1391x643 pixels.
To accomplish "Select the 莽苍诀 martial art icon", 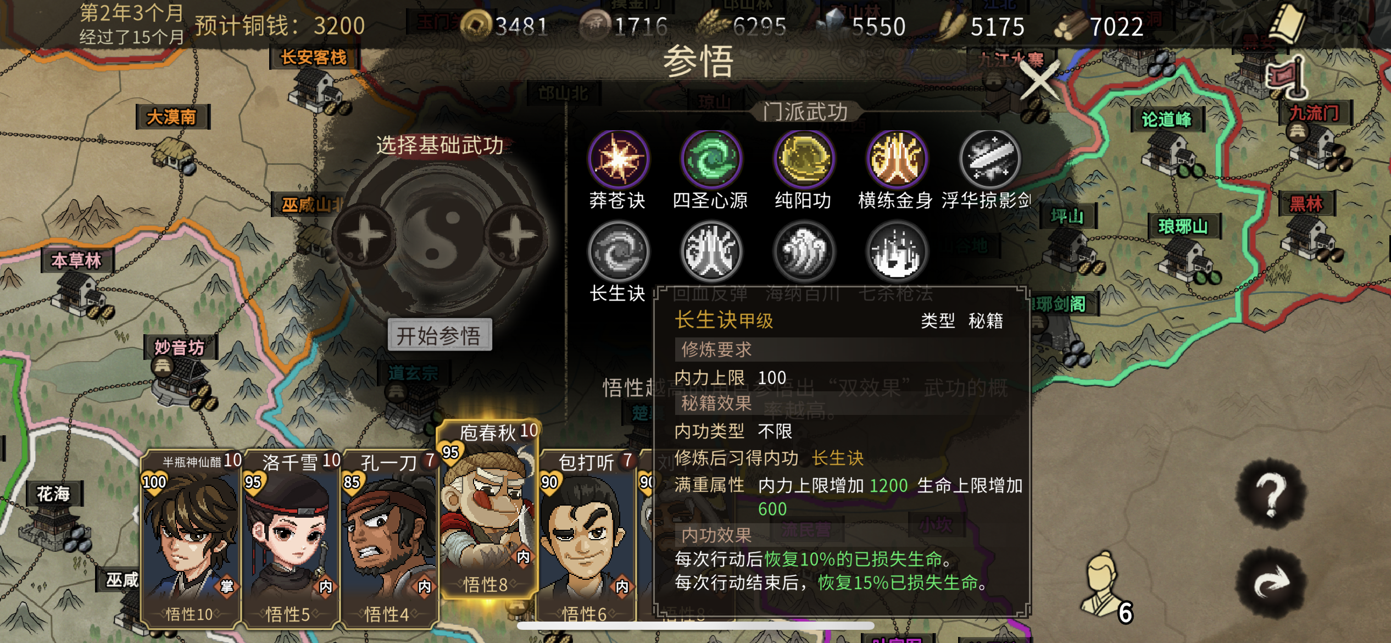I will pyautogui.click(x=618, y=160).
